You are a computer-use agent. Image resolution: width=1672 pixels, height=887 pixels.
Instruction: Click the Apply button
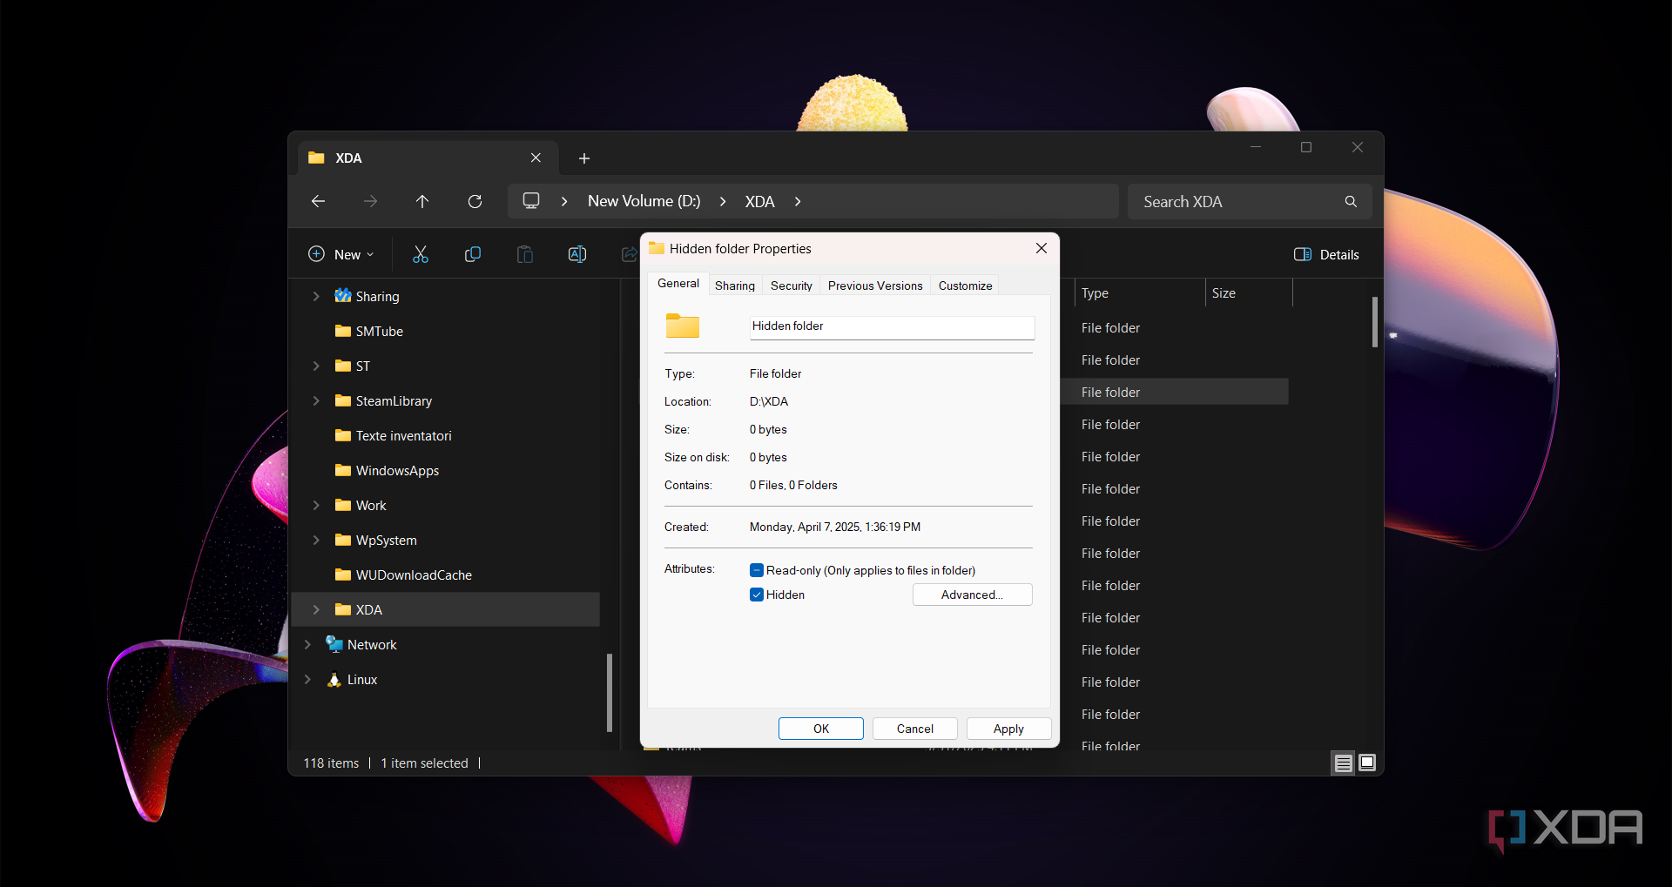(x=1008, y=729)
